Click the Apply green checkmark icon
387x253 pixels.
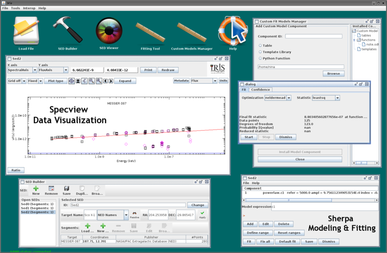pyautogui.click(x=203, y=215)
